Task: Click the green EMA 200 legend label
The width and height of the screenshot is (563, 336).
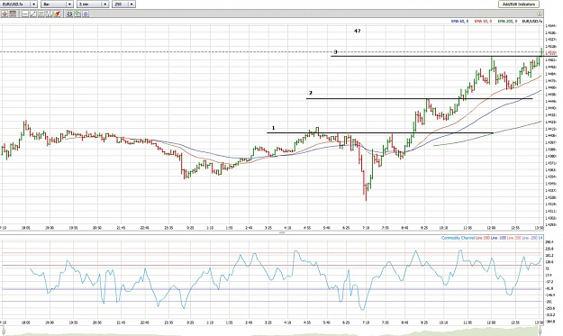Action: [507, 22]
